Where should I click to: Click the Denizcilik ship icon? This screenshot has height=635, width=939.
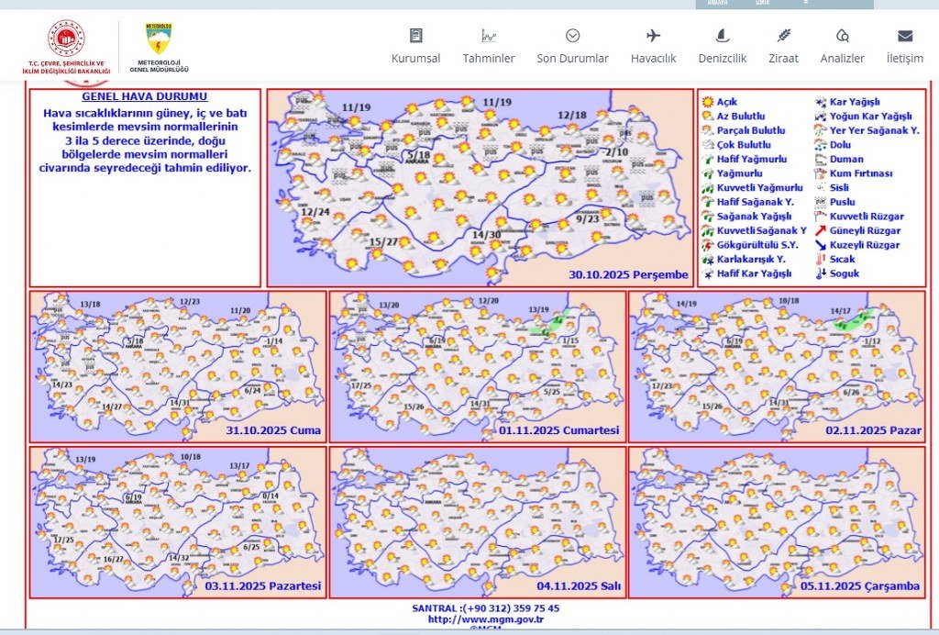click(722, 36)
